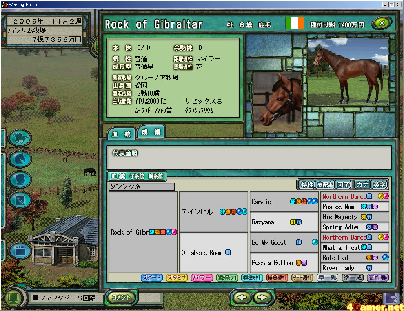Select the Razyana pedigree cell

tap(284, 222)
